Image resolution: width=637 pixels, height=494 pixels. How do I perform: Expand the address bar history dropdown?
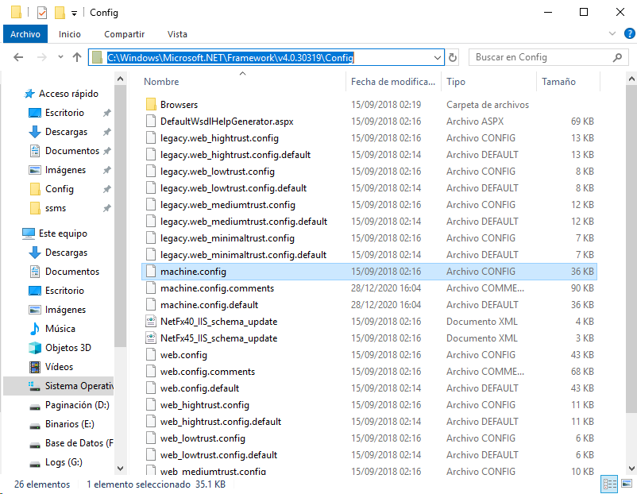437,57
